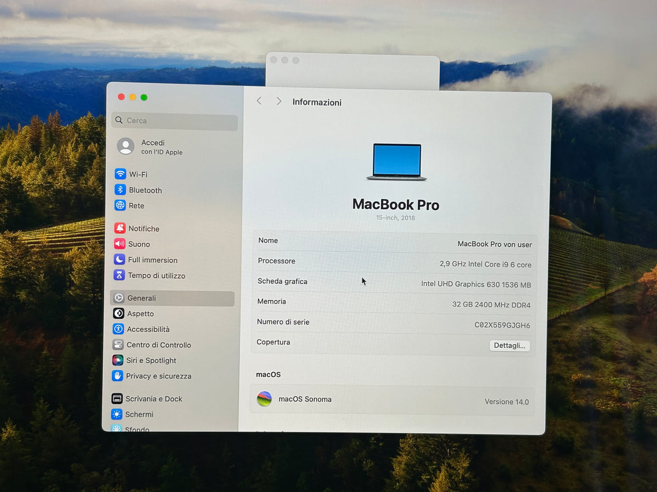The height and width of the screenshot is (492, 657).
Task: Click the Numero di serie label
Action: (x=283, y=322)
